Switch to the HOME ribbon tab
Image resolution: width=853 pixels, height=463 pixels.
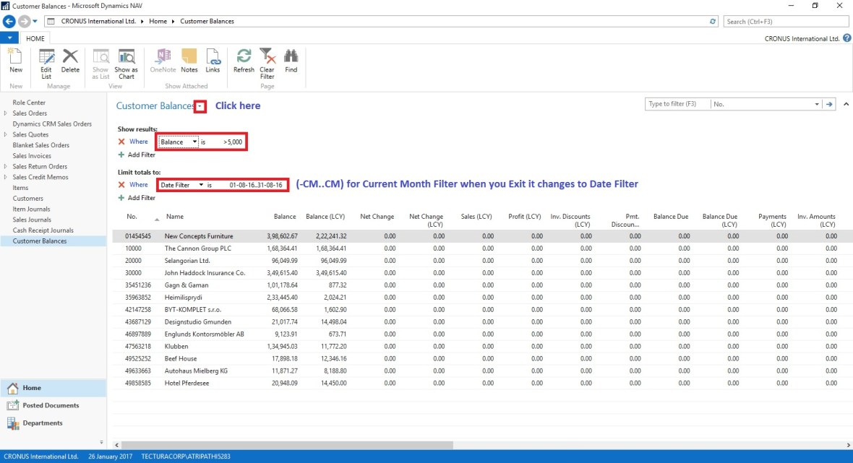(35, 38)
